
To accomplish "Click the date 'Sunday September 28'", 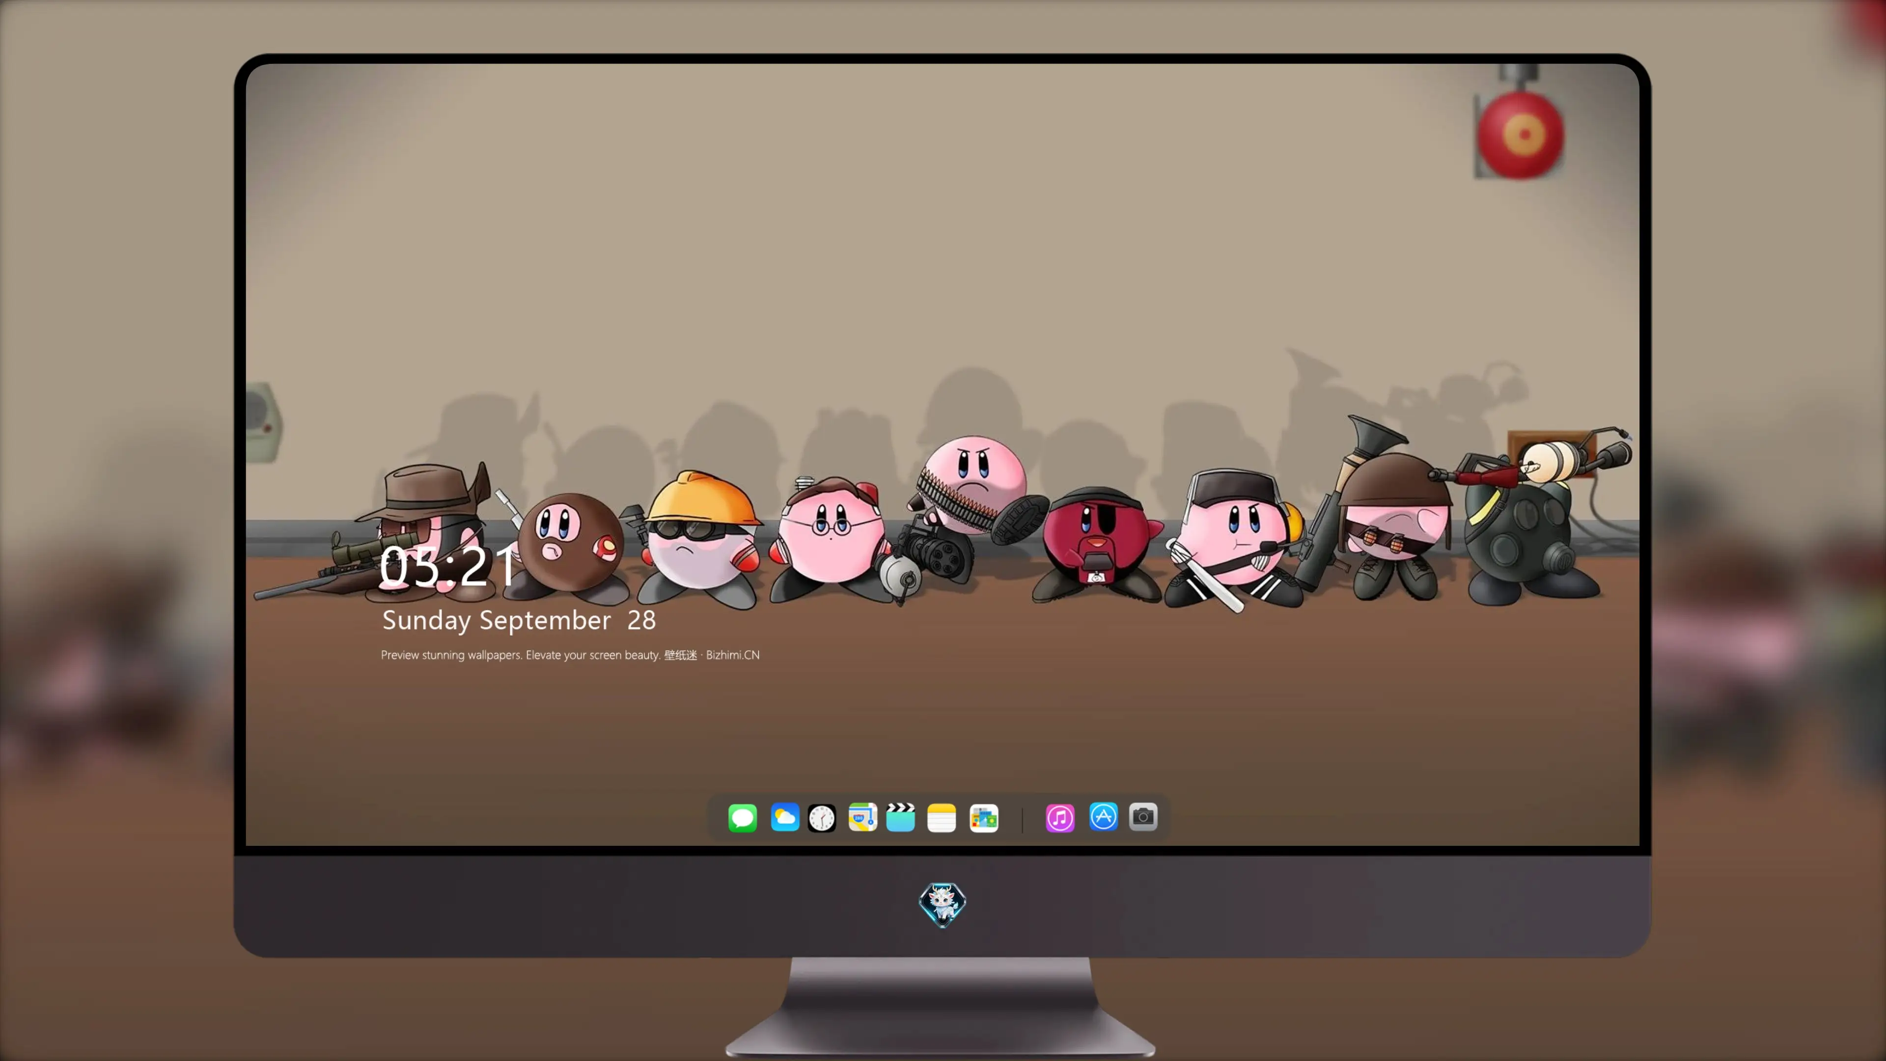I will click(519, 620).
